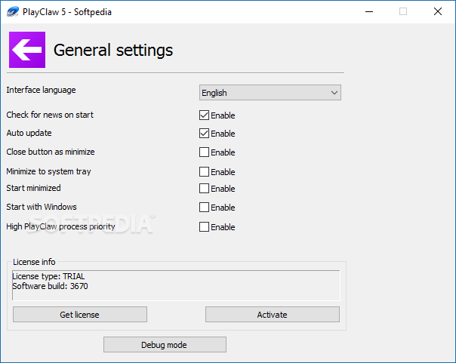Screen dimensions: 456x363
Task: Maximize the PlayClaw window
Action: coord(403,11)
